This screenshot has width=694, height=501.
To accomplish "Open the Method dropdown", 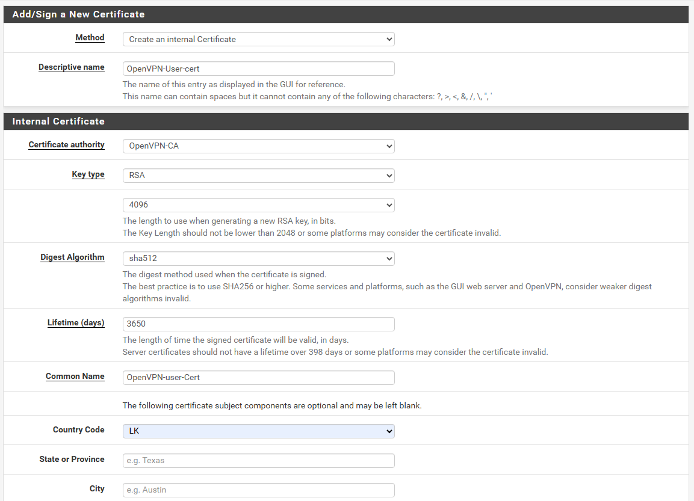I will click(x=258, y=39).
